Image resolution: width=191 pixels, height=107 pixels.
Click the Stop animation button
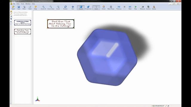click(124, 7)
